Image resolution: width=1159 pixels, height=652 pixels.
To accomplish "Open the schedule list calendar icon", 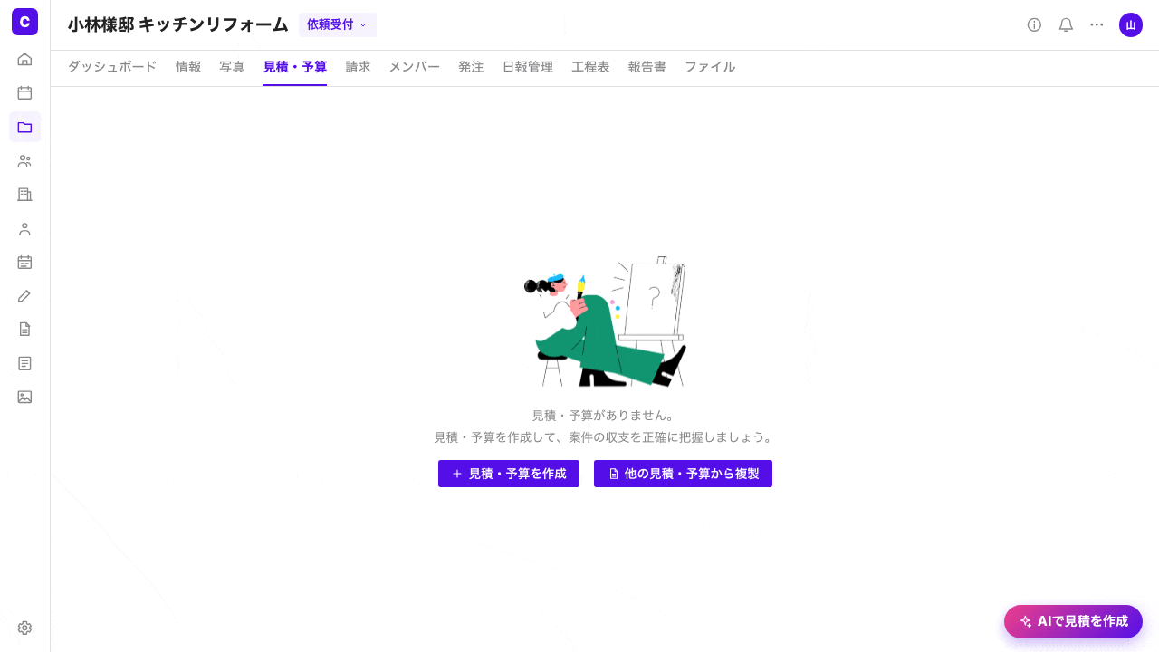I will 24,262.
